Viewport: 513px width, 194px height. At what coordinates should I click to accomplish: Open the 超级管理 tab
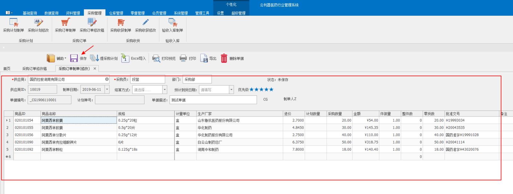point(239,13)
